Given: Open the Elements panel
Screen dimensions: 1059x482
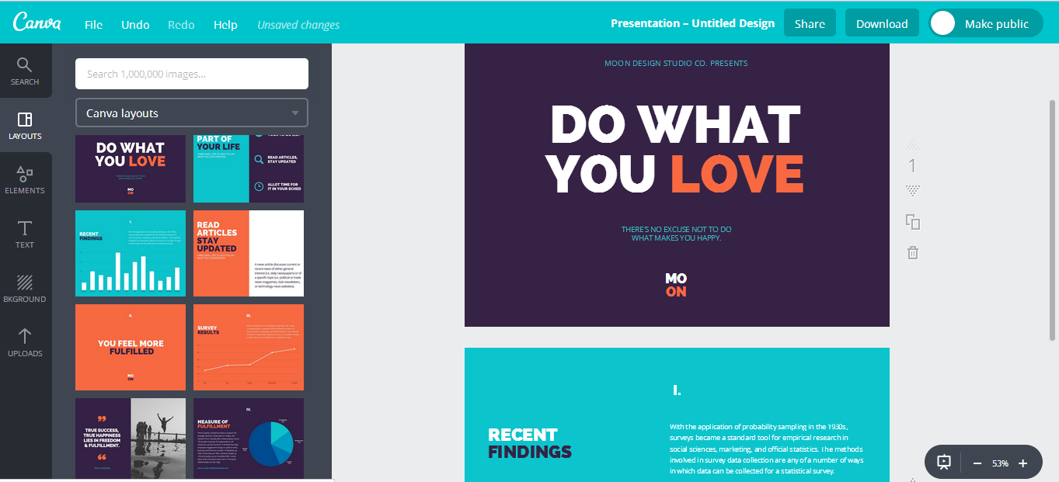Looking at the screenshot, I should tap(25, 179).
